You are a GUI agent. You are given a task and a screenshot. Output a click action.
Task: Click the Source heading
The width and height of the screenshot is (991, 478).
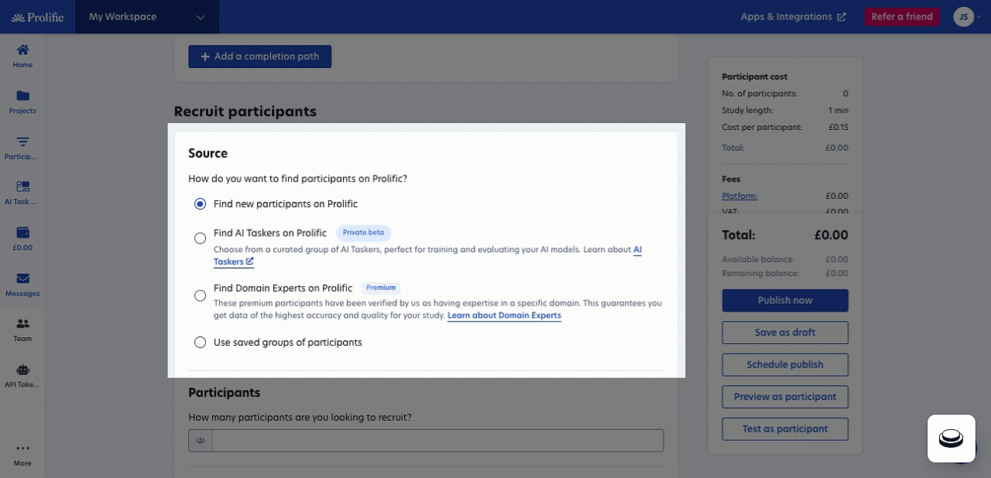pyautogui.click(x=208, y=153)
